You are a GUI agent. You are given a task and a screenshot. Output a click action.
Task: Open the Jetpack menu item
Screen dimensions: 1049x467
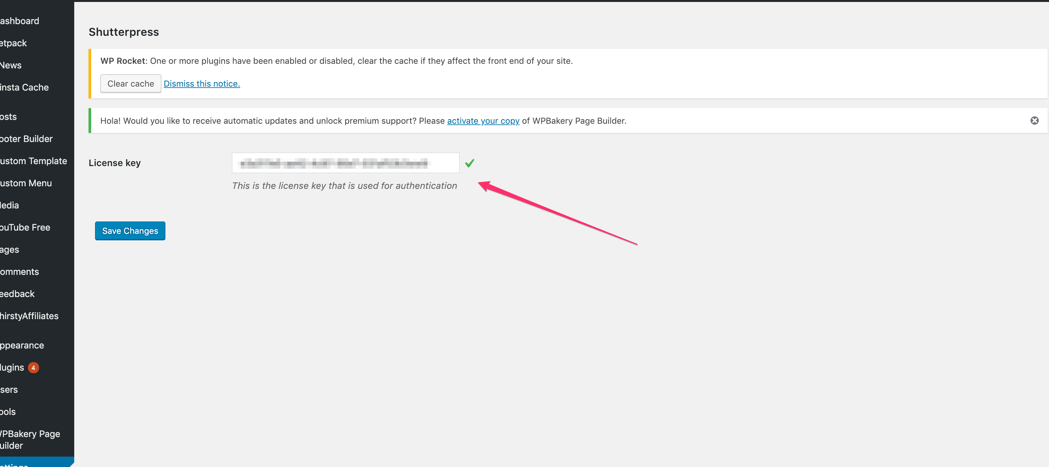(x=13, y=43)
